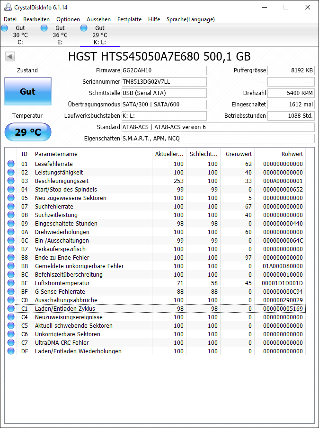Viewport: 319px width, 428px height.
Task: Click status orb for Lesefehlerrate row
Action: [11, 164]
